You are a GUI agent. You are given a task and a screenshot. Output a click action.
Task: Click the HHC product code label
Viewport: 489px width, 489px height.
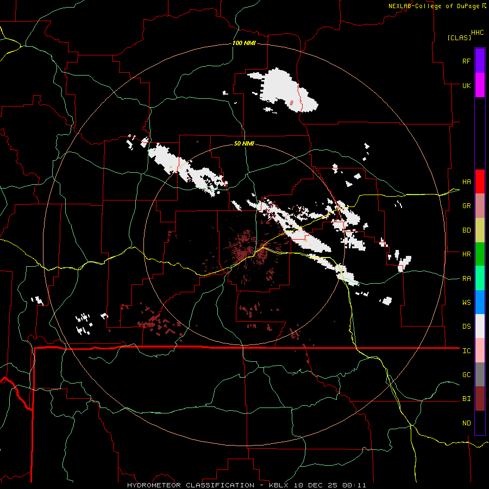(477, 33)
